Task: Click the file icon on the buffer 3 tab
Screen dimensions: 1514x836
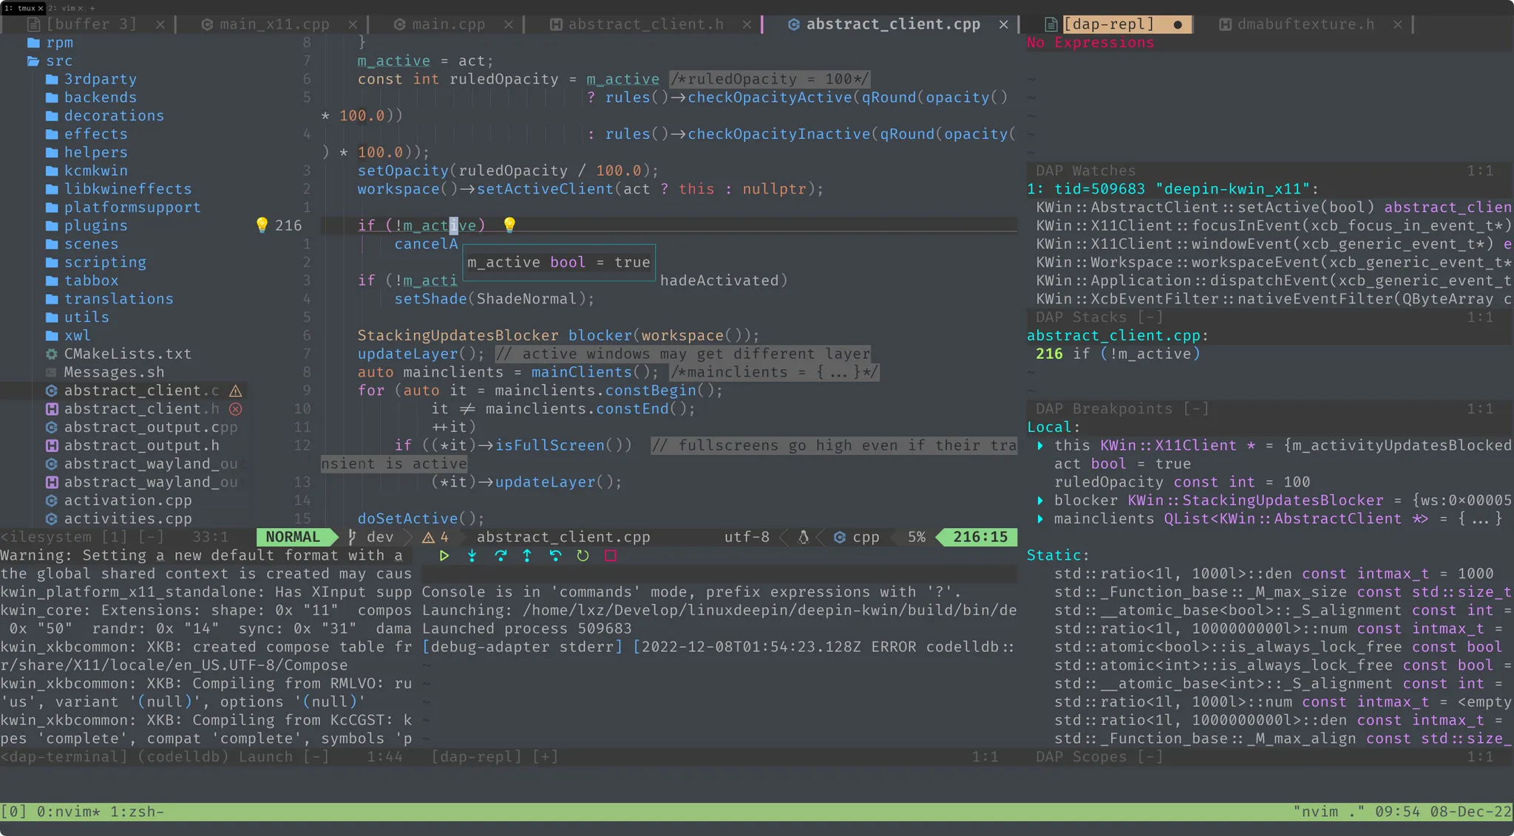Action: pos(33,24)
